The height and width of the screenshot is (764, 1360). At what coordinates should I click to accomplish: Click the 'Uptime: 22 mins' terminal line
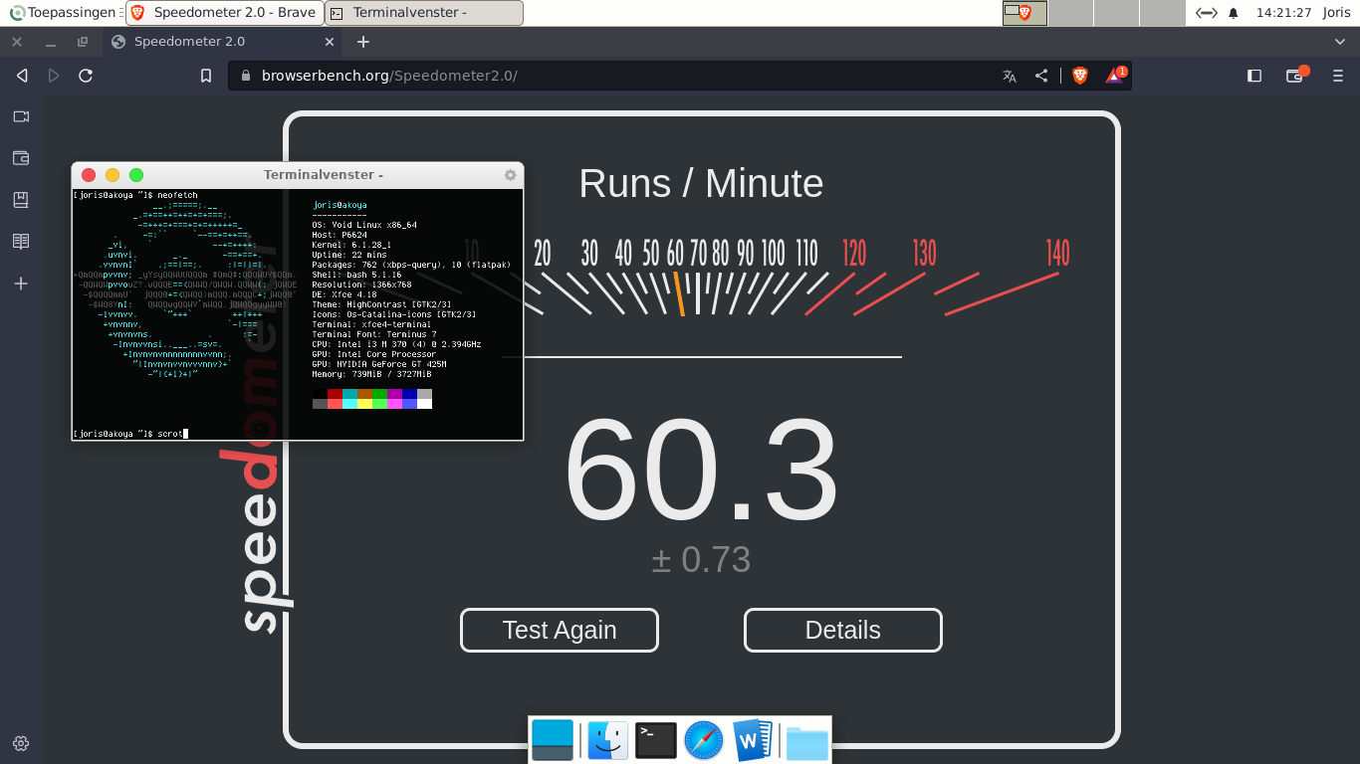[x=349, y=255]
